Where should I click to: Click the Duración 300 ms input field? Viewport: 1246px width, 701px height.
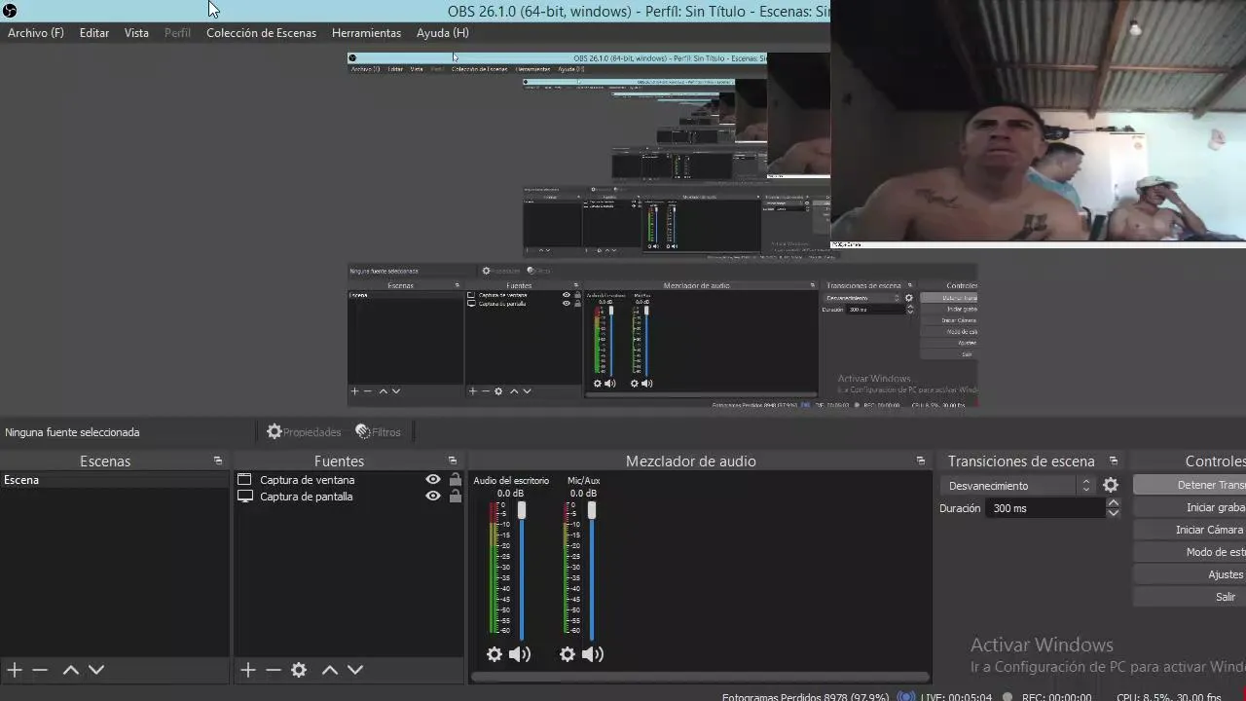click(x=1045, y=508)
